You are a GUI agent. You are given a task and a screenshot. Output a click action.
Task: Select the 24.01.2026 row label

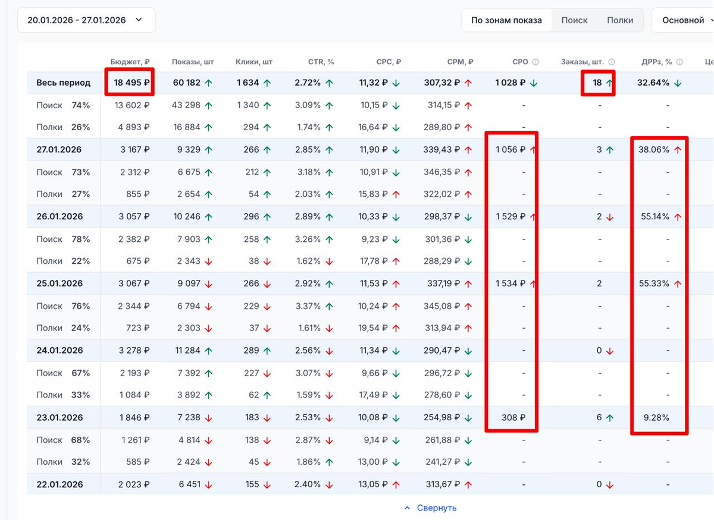(59, 351)
